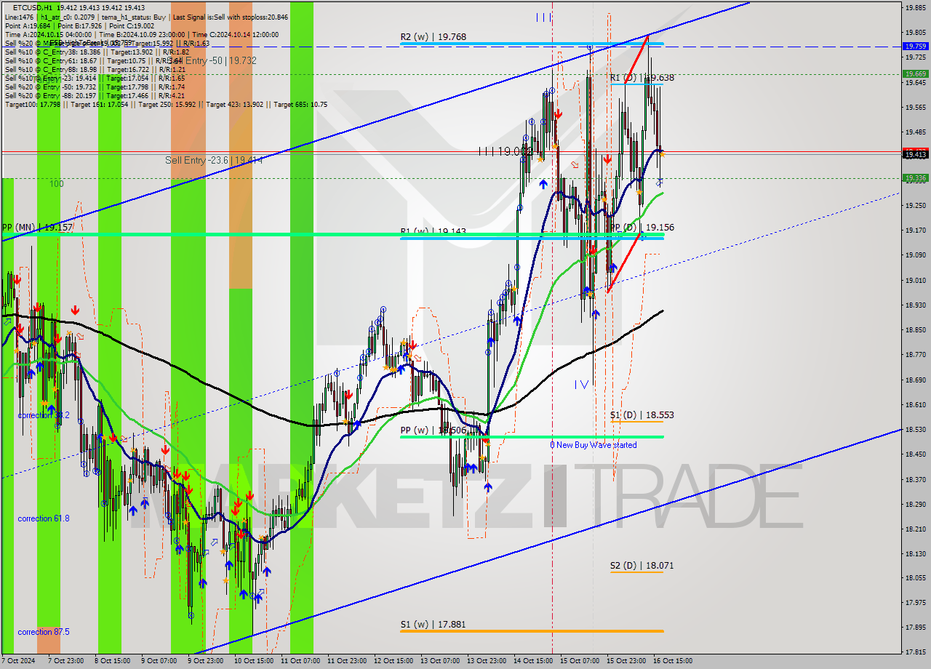The height and width of the screenshot is (669, 931).
Task: Select the 'correction 61.8' Fibonacci label
Action: (44, 518)
